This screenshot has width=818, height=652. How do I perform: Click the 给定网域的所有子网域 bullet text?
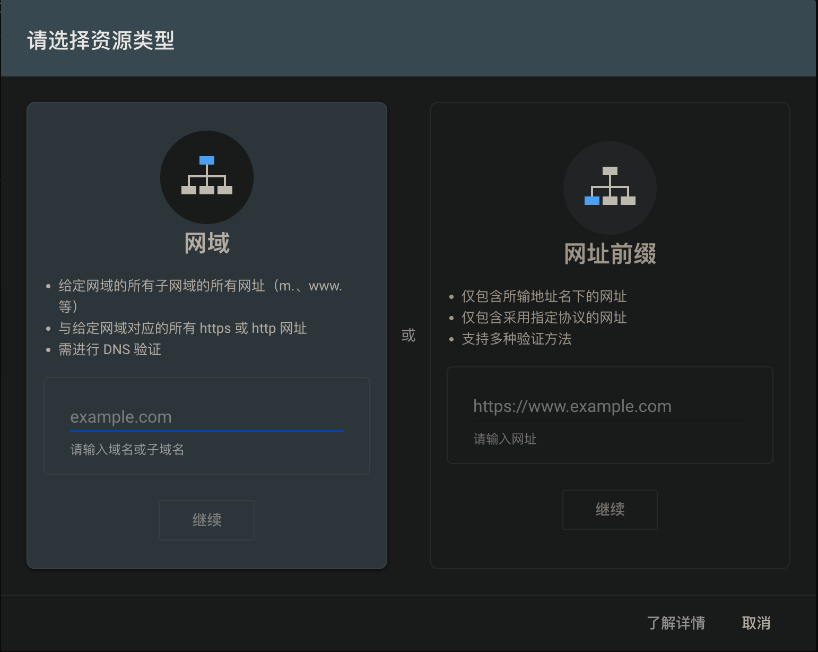[x=200, y=286]
